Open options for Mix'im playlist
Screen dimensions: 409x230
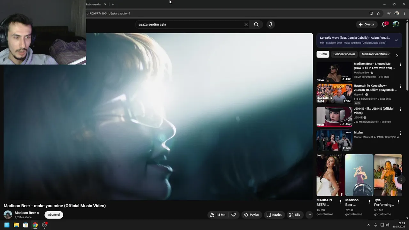400,133
